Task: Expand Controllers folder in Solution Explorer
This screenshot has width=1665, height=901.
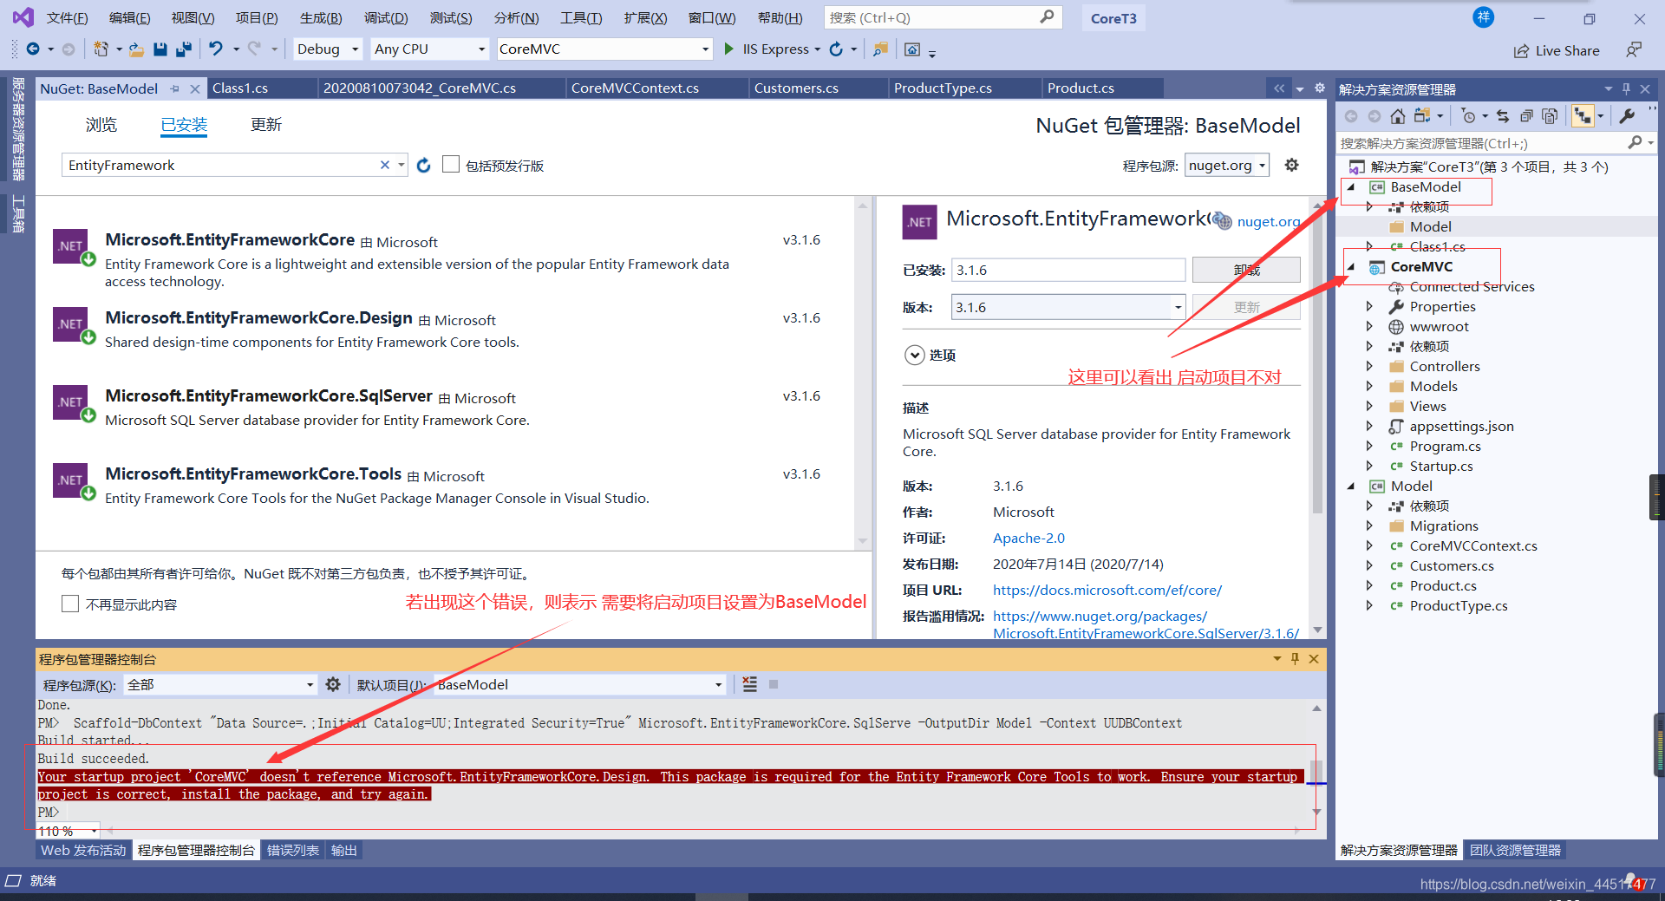Action: tap(1369, 366)
